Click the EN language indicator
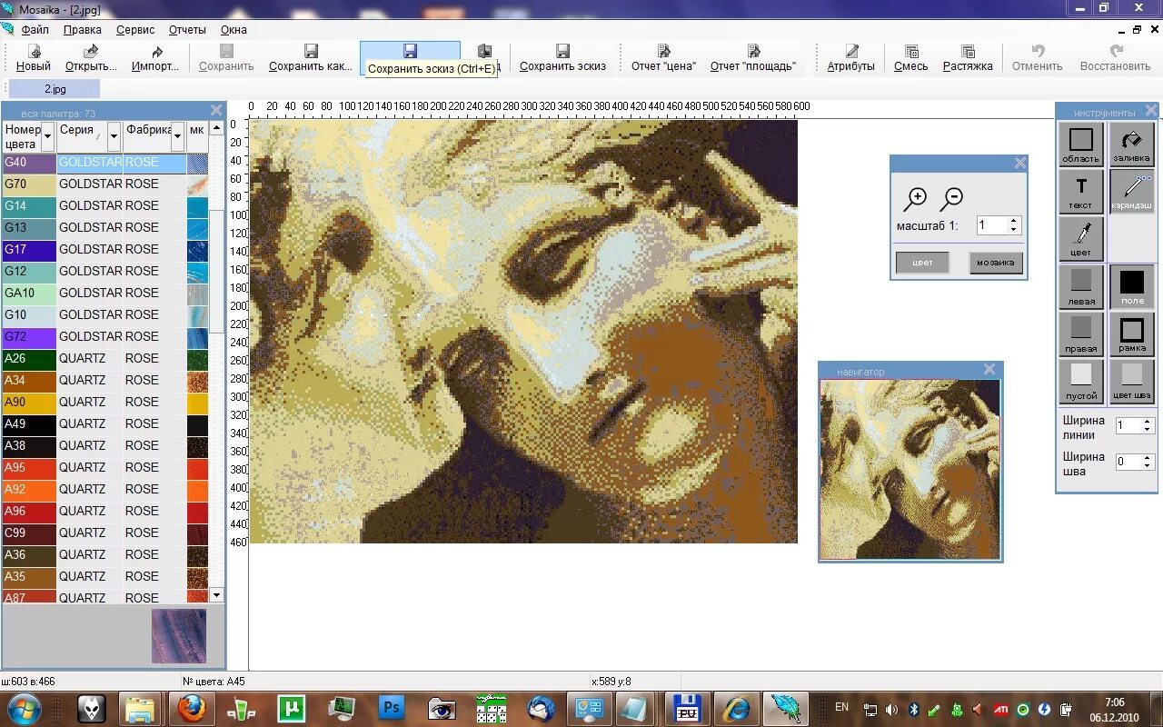Image resolution: width=1163 pixels, height=727 pixels. coord(841,707)
